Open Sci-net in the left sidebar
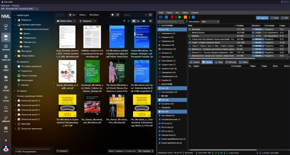290x155 pixels. click(6, 99)
